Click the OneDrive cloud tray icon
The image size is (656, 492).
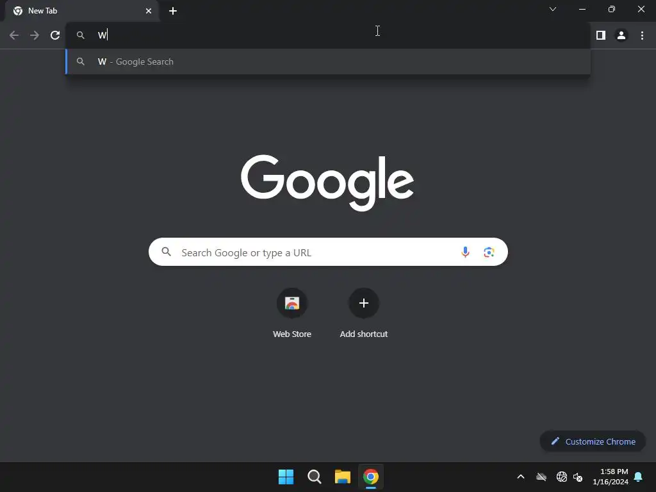point(541,477)
